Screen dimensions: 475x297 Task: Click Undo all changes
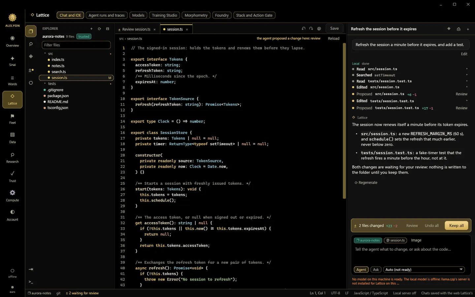[x=431, y=226]
